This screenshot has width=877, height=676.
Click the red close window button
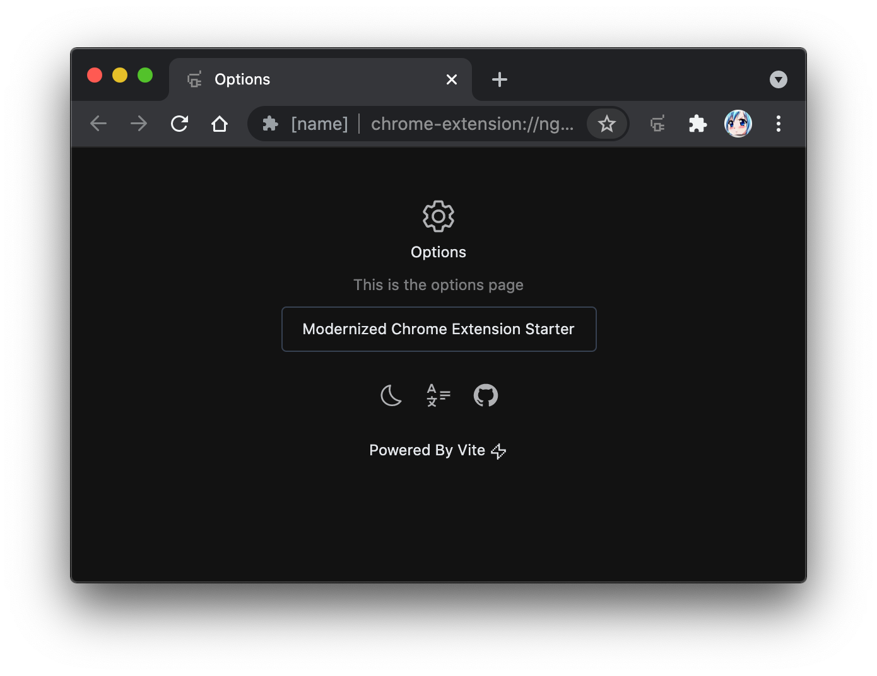tap(95, 75)
